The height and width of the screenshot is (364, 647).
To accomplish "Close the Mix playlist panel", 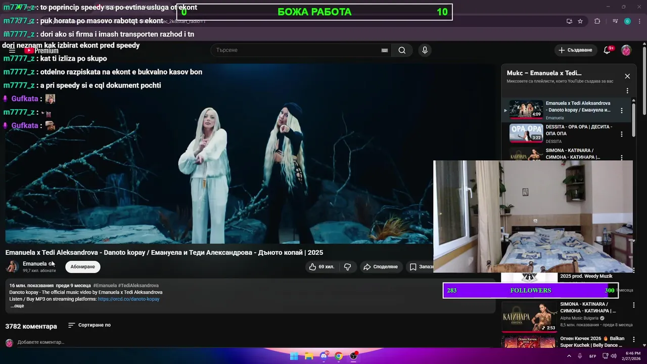I will coord(627,76).
